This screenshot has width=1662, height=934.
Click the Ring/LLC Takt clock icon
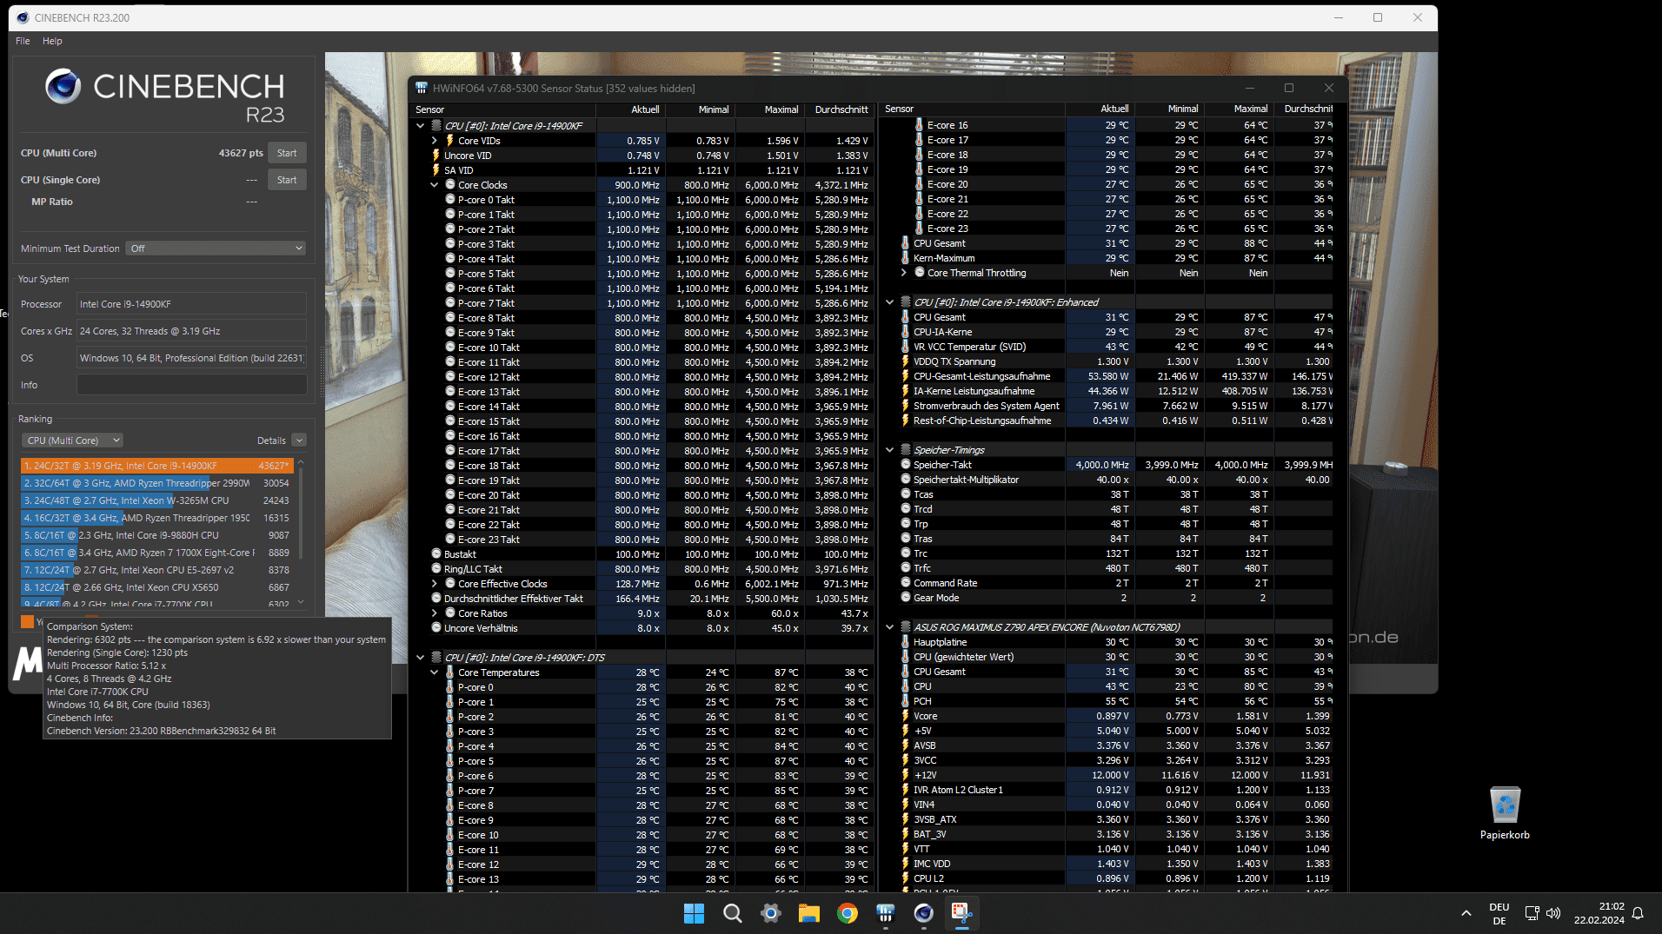tap(436, 569)
